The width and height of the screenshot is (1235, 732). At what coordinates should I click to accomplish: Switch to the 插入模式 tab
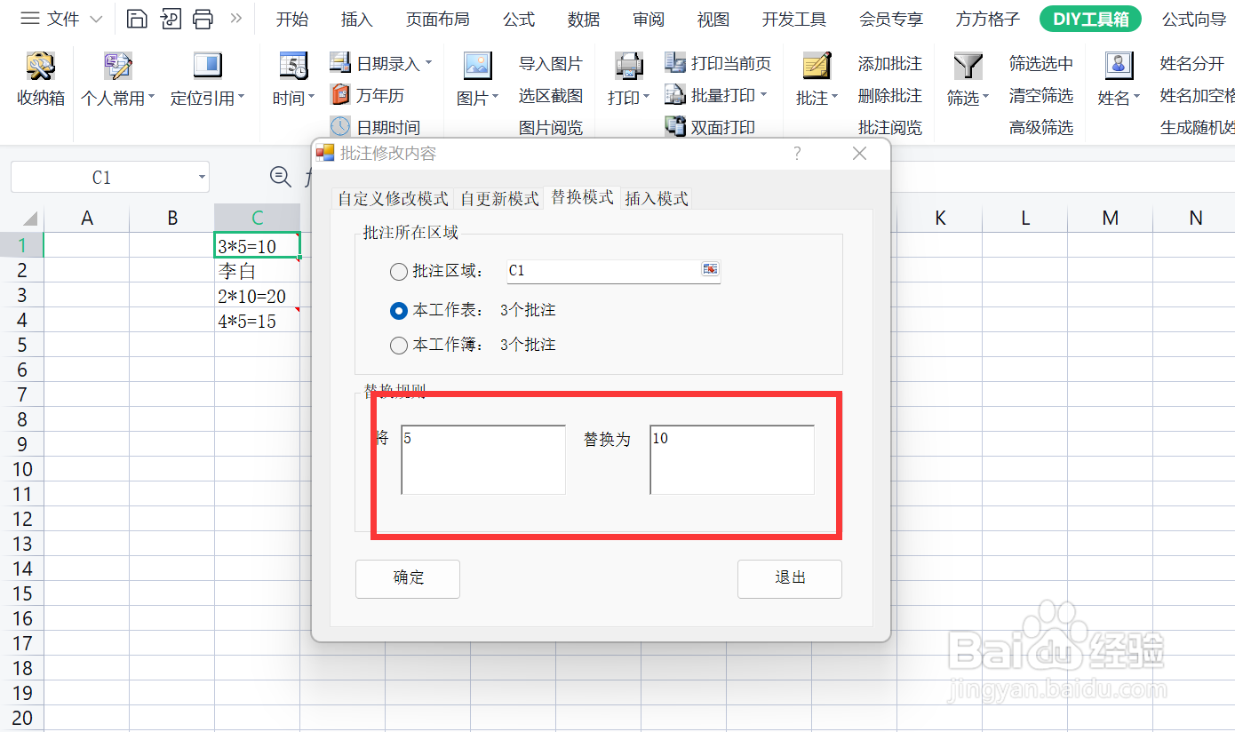coord(657,198)
